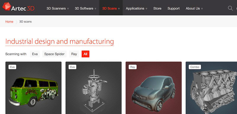This screenshot has width=237, height=114.
Task: Expand the 3D Software dropdown arrow
Action: 95,9
